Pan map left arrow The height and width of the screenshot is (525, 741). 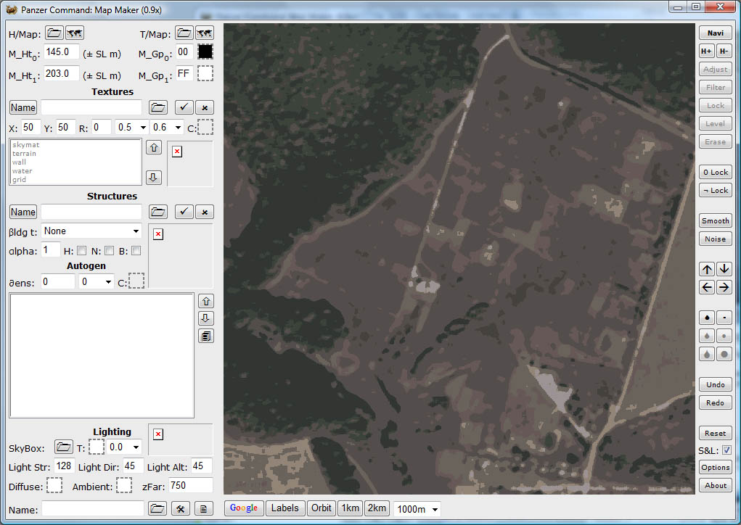tap(707, 287)
